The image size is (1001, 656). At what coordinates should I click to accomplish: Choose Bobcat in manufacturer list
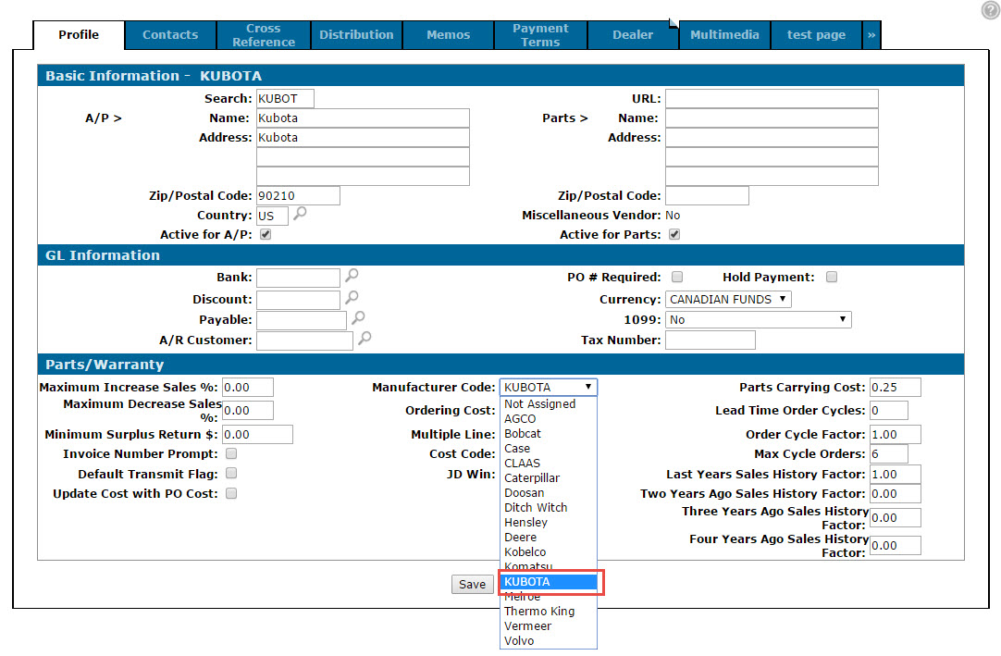click(x=549, y=433)
